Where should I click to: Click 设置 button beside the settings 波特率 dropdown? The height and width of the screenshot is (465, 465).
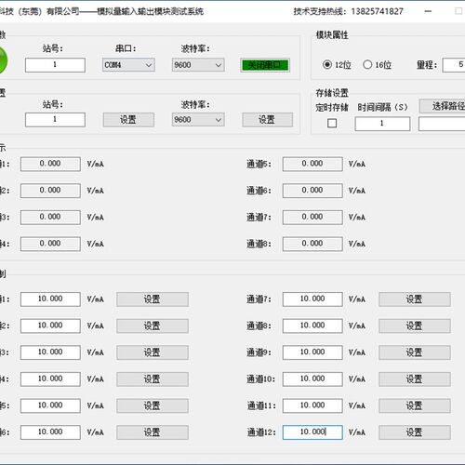pos(268,120)
